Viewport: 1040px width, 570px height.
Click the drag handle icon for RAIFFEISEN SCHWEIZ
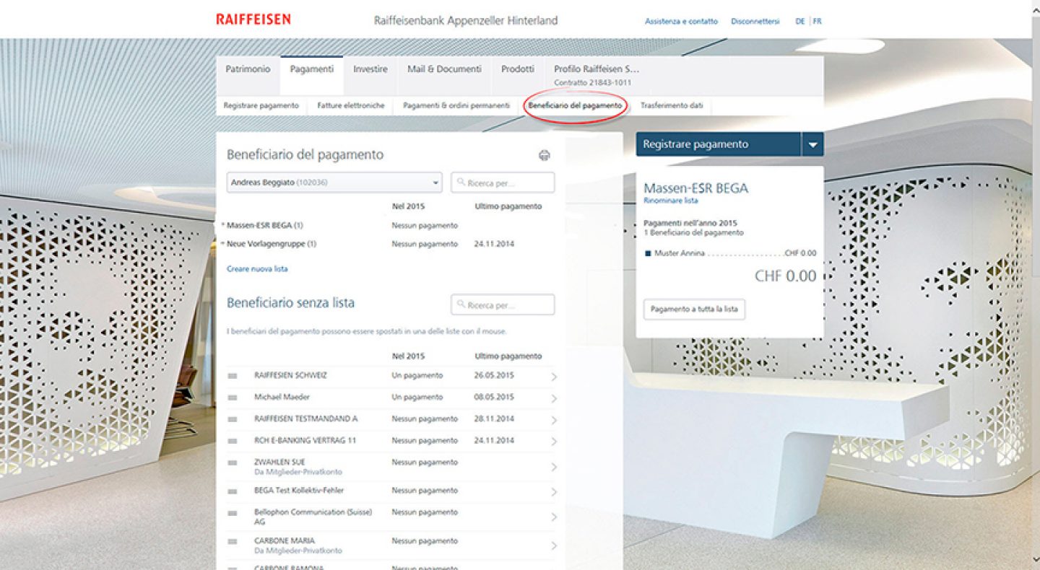tap(233, 377)
